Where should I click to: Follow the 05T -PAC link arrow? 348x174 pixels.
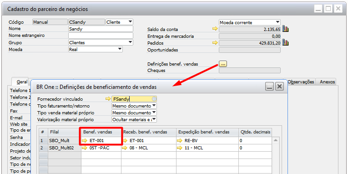point(85,148)
